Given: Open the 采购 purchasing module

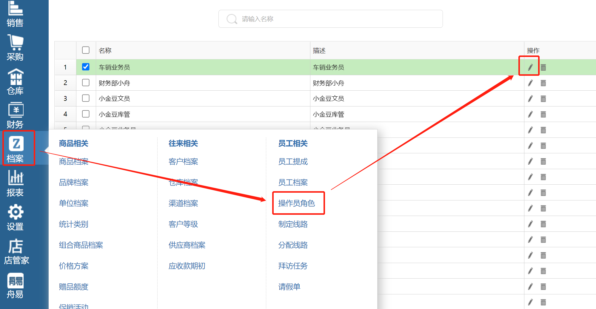Looking at the screenshot, I should click(x=15, y=48).
